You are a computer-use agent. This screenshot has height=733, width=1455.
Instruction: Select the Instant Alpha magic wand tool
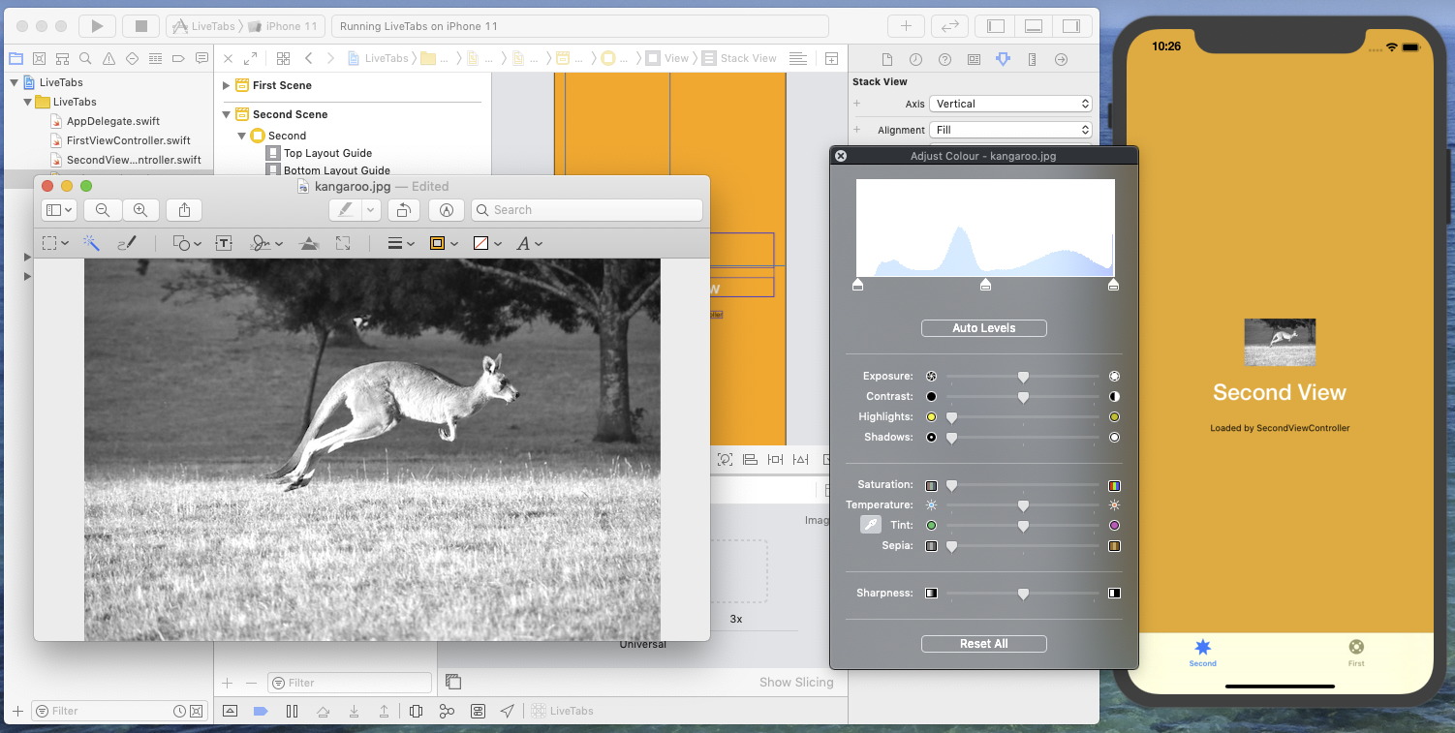click(x=90, y=243)
